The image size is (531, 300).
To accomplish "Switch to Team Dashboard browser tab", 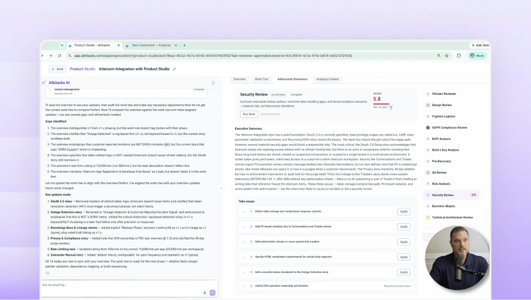I will pos(151,45).
